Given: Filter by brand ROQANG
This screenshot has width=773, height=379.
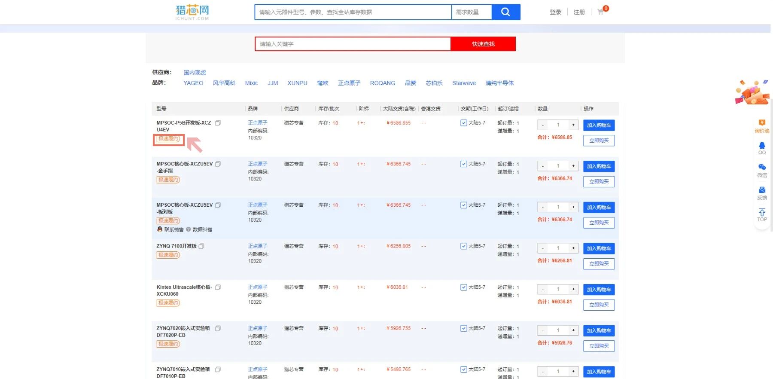Looking at the screenshot, I should [x=383, y=83].
